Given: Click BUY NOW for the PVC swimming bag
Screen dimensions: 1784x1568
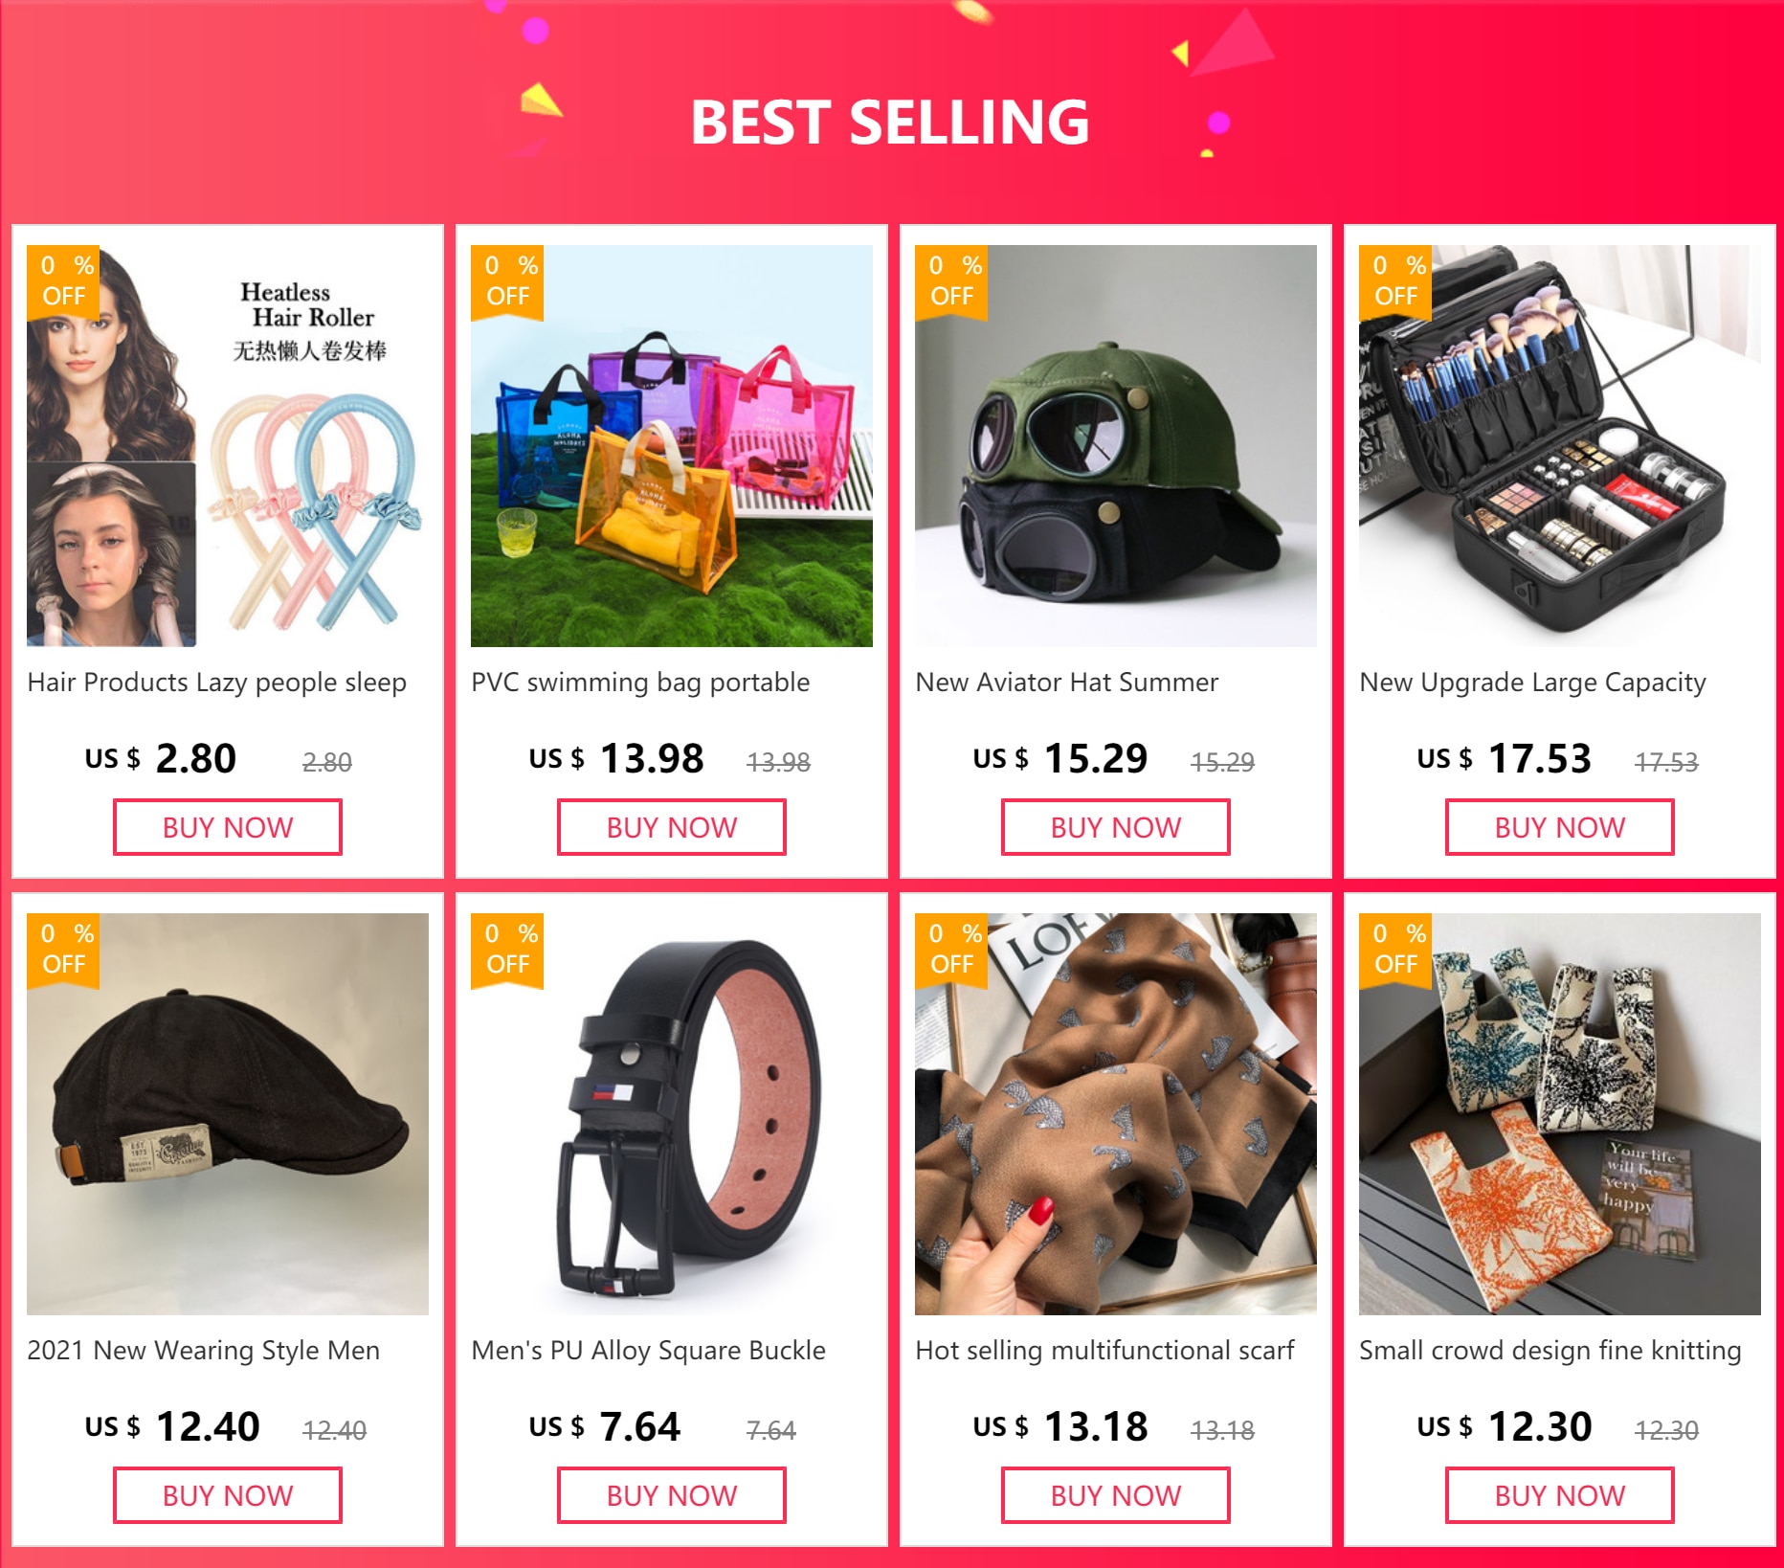Looking at the screenshot, I should (672, 827).
